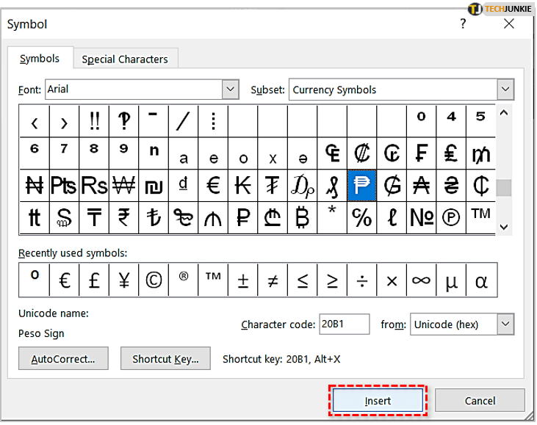The height and width of the screenshot is (425, 537).
Task: Choose the Yen sign in recently used
Action: (123, 280)
